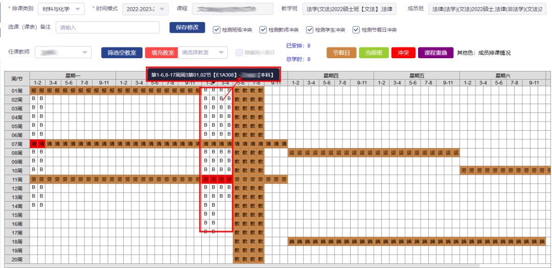Toggle the 检测班级冲突 checkbox
Viewport: 552px width, 268px height.
pyautogui.click(x=216, y=30)
